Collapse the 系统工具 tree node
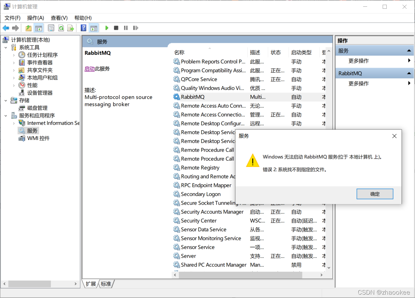The width and height of the screenshot is (415, 298). 6,47
